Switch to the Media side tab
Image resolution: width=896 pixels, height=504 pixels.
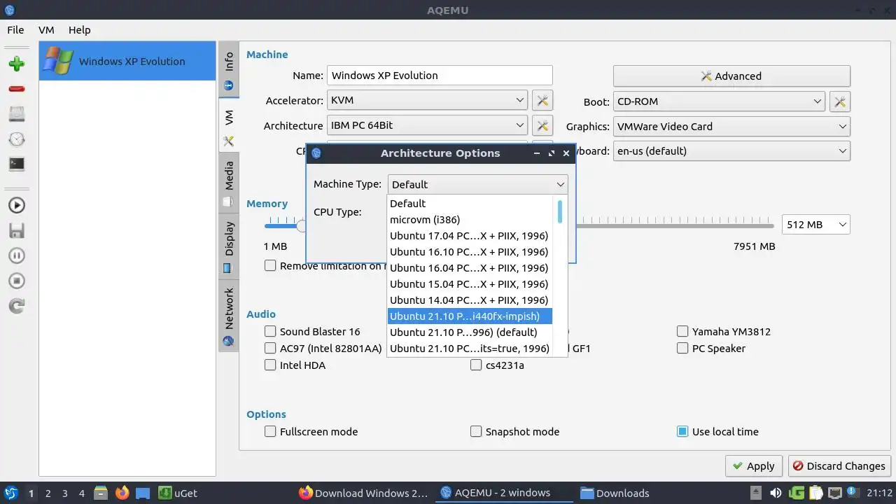coord(228,183)
